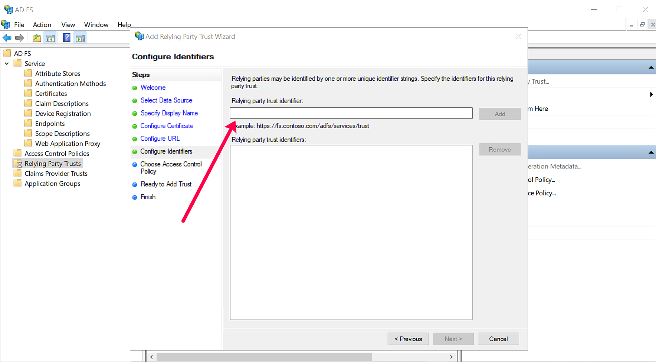Click the Up One Level folder icon

pyautogui.click(x=37, y=38)
